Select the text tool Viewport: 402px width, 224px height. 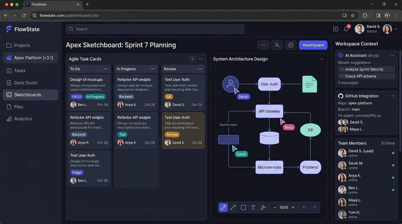pos(253,207)
